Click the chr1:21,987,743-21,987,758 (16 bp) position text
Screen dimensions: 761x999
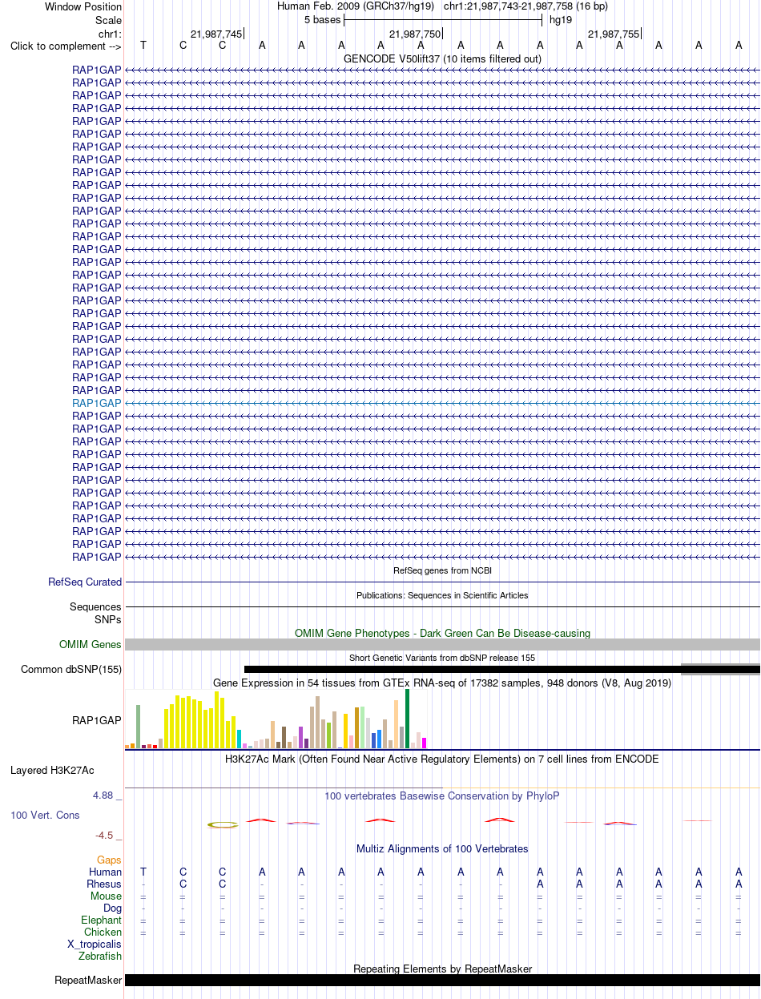525,6
